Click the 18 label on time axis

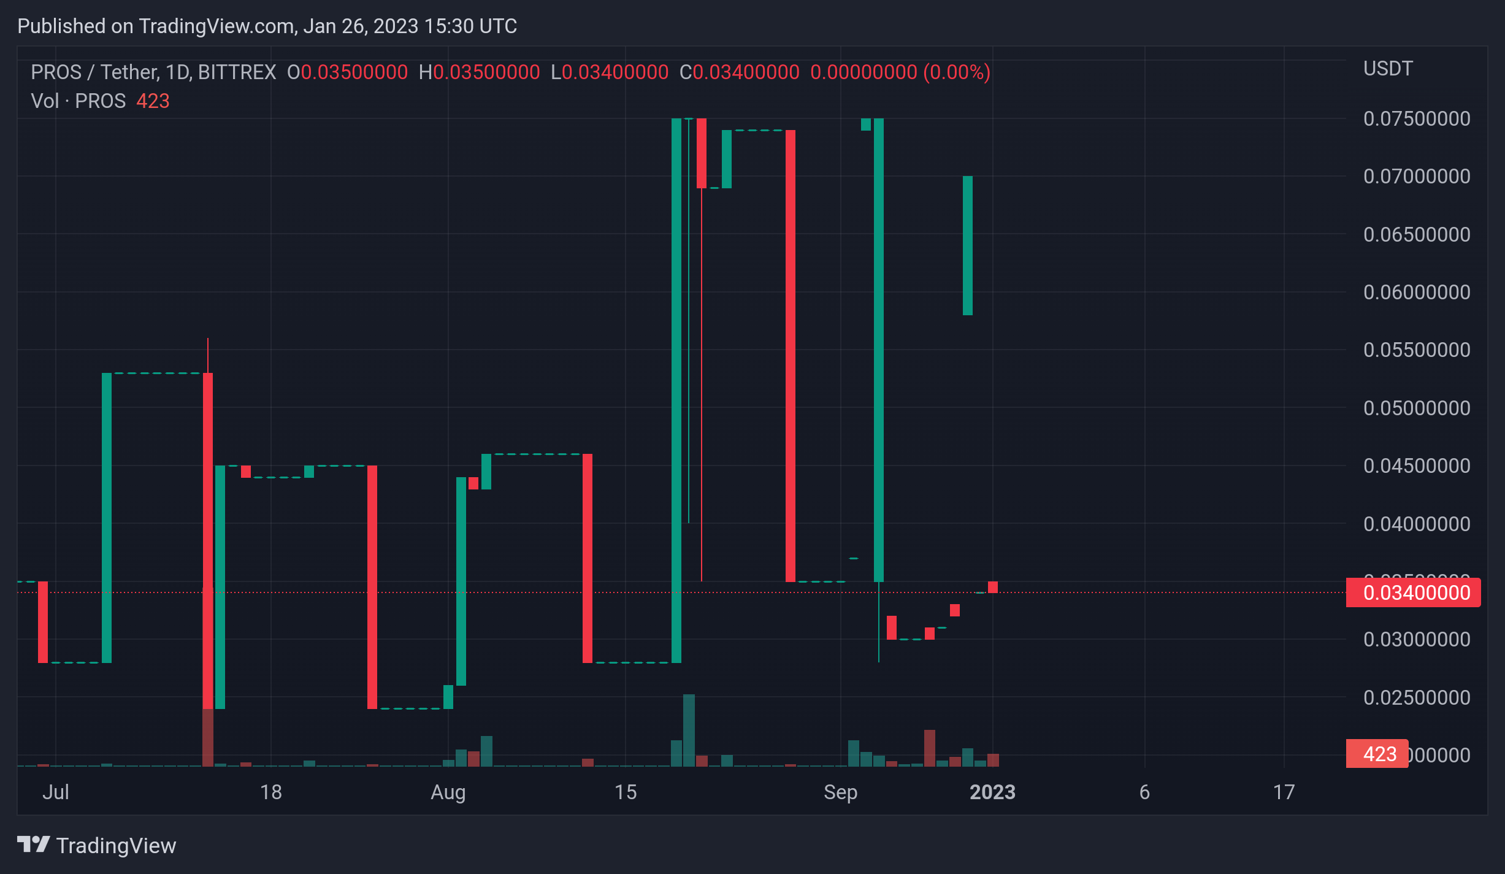[x=271, y=792]
